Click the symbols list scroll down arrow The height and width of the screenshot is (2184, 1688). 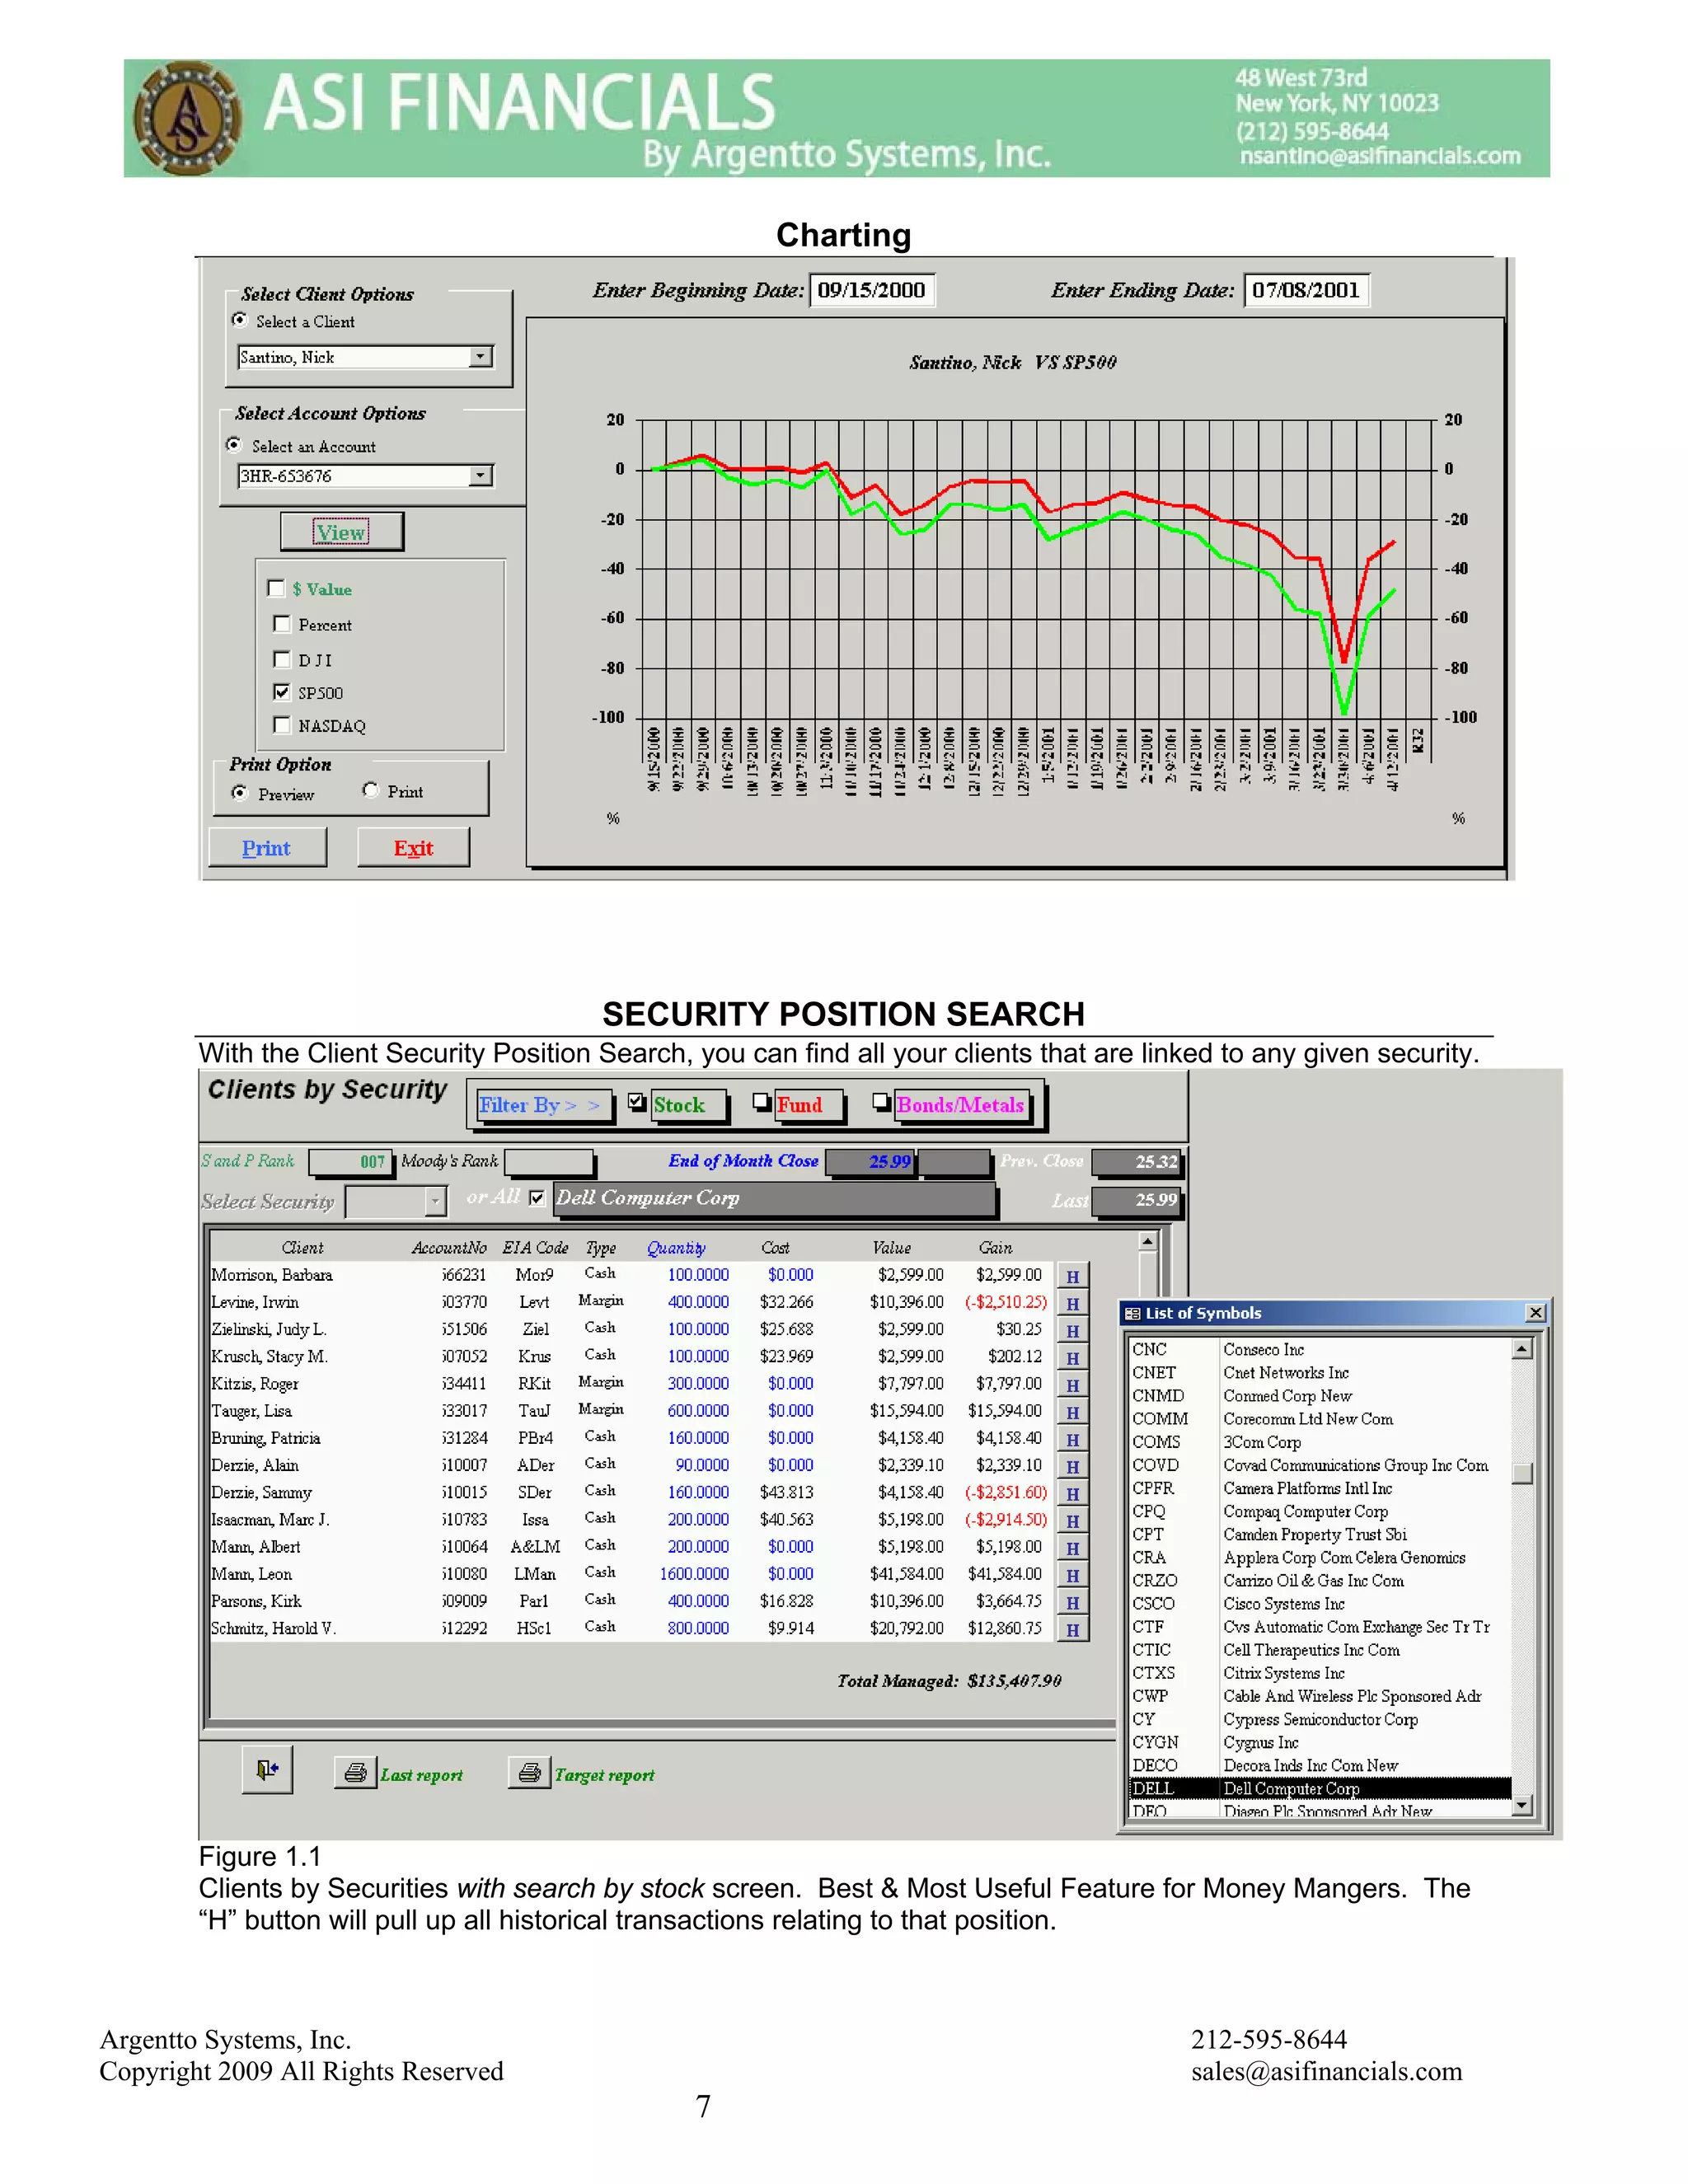[1521, 1805]
